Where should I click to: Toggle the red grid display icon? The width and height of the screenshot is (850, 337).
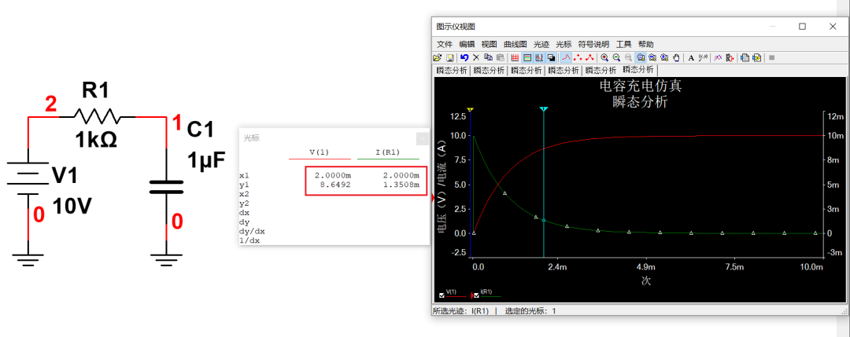(515, 57)
